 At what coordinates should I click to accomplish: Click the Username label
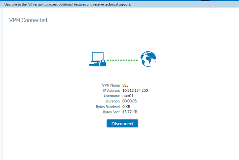[x=112, y=96]
